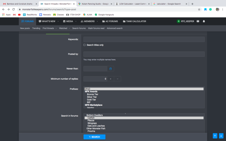The height and width of the screenshot is (141, 226).
Task: Decrease minimum replies with minus button
Action: [x=118, y=79]
